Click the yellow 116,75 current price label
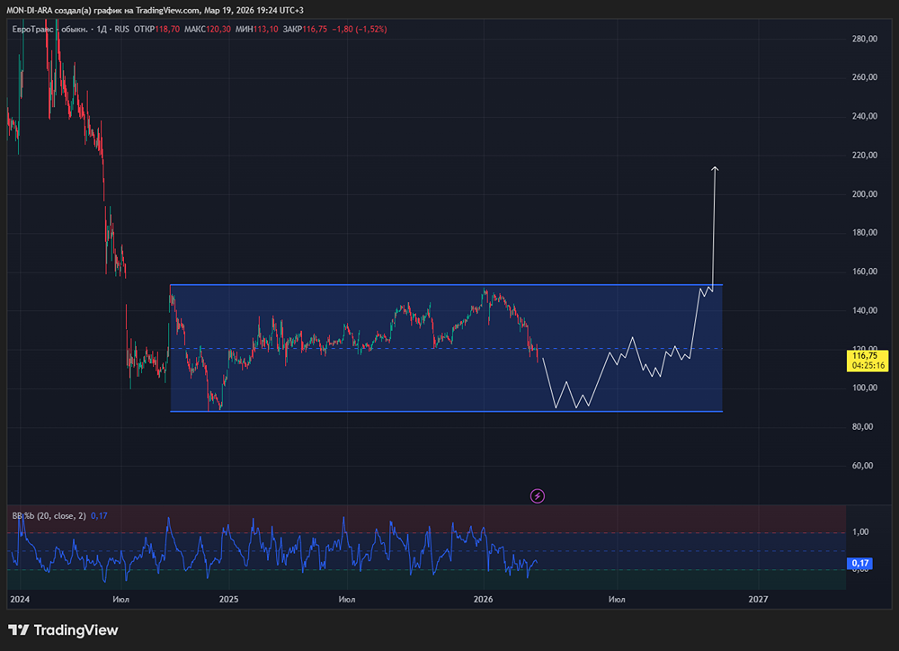The width and height of the screenshot is (899, 651). tap(865, 356)
